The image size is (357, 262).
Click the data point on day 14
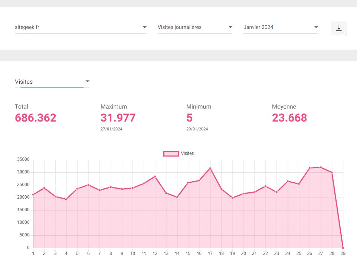coord(177,197)
